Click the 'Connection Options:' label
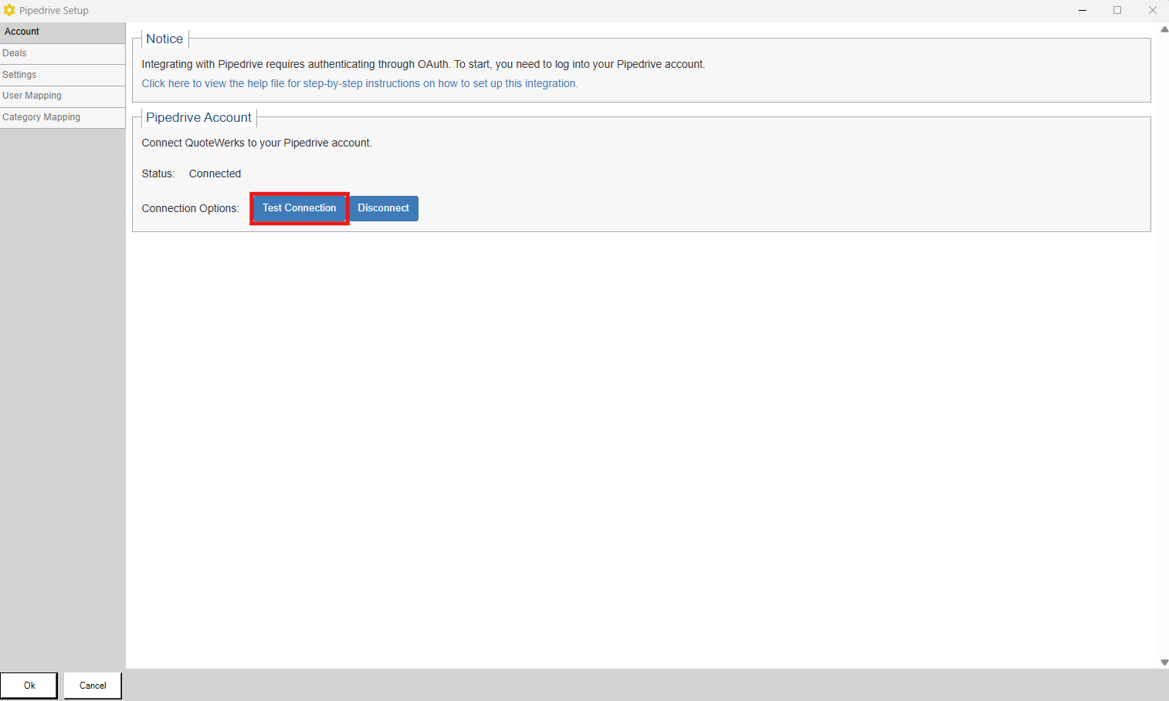 190,208
